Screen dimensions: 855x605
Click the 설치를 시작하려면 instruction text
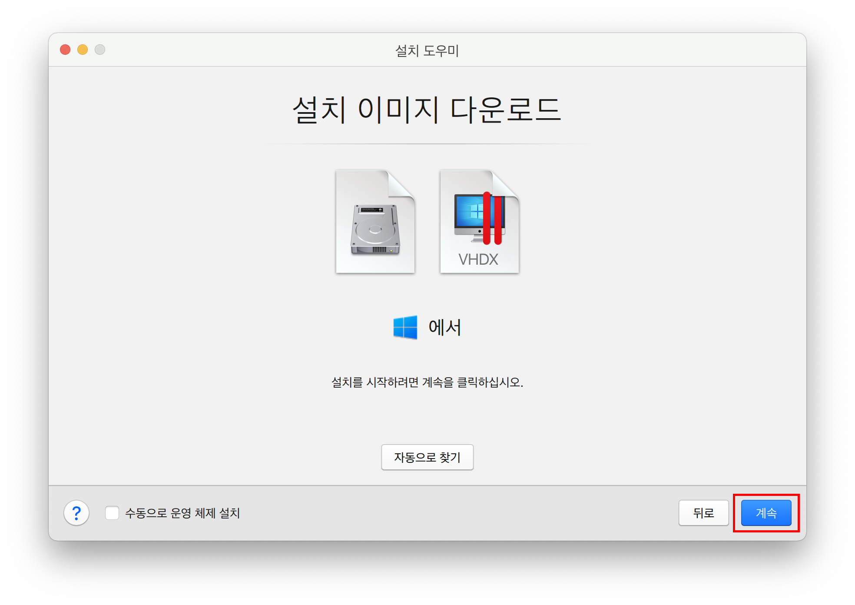coord(427,382)
